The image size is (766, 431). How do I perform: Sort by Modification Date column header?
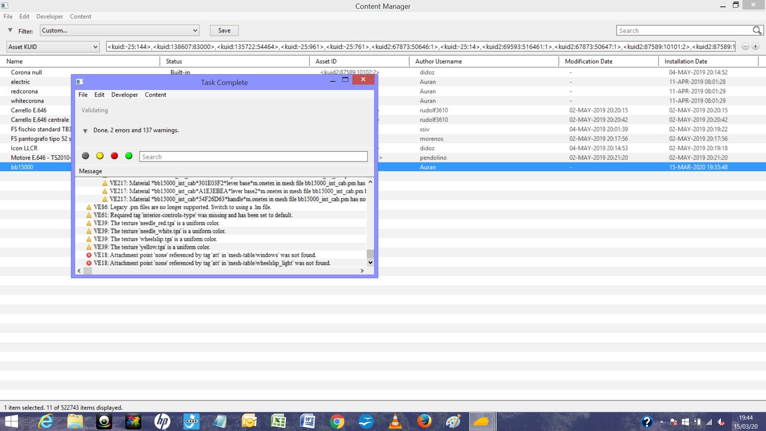(608, 61)
